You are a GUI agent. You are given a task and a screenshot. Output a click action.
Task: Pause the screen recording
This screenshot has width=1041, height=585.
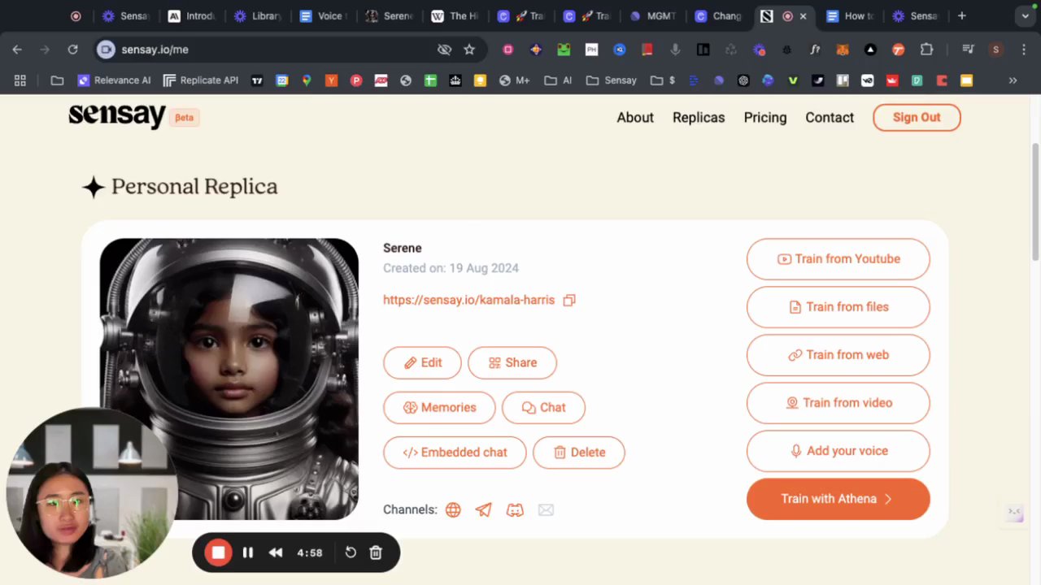tap(248, 552)
